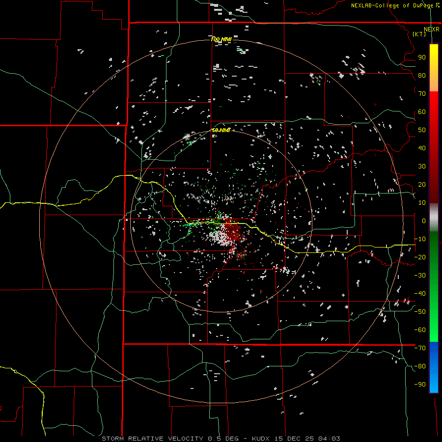Click the 100 NMI range ring label
The width and height of the screenshot is (442, 442).
pyautogui.click(x=221, y=39)
